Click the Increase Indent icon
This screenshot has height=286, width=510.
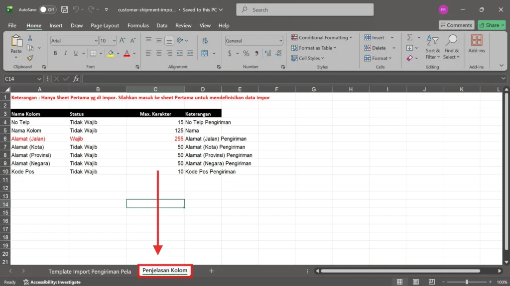tap(190, 53)
